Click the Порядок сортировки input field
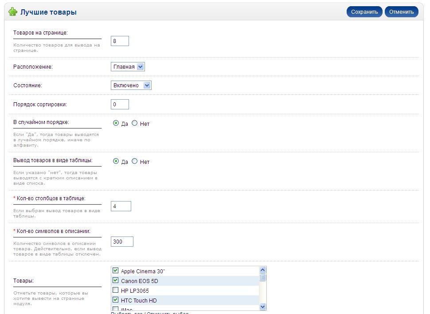This screenshot has height=314, width=430. (120, 105)
